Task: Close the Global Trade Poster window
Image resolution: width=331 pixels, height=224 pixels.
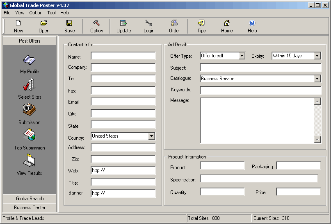Action: 325,5
